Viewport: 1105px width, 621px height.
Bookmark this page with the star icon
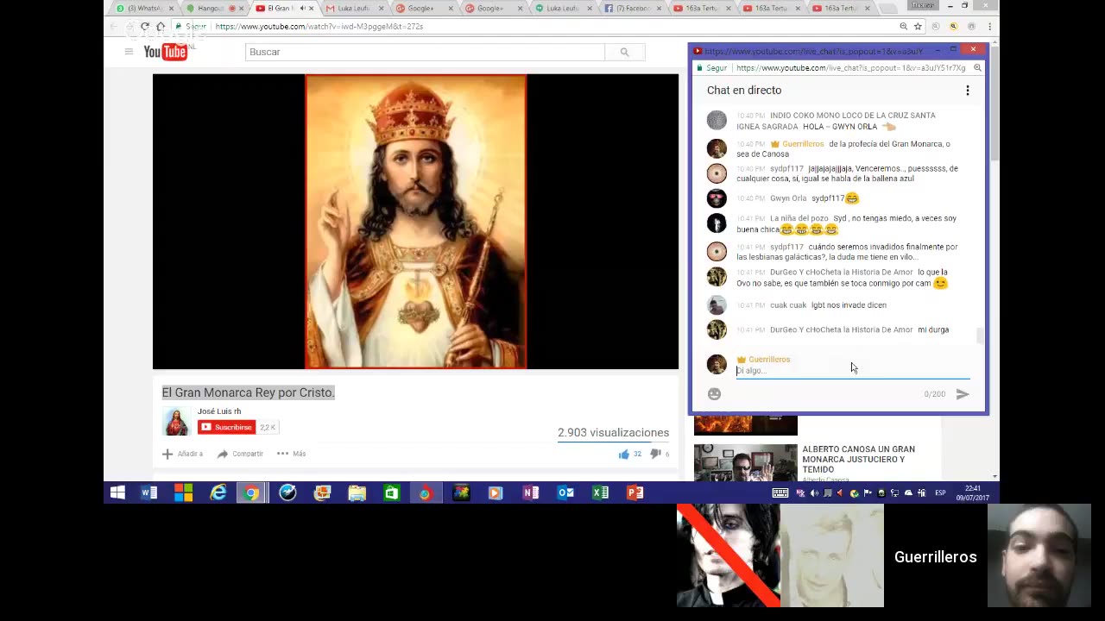[x=918, y=27]
